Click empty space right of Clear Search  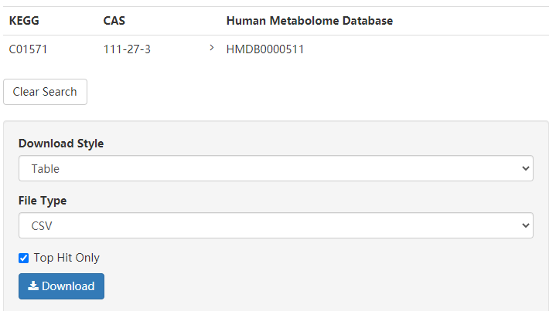[x=309, y=92]
